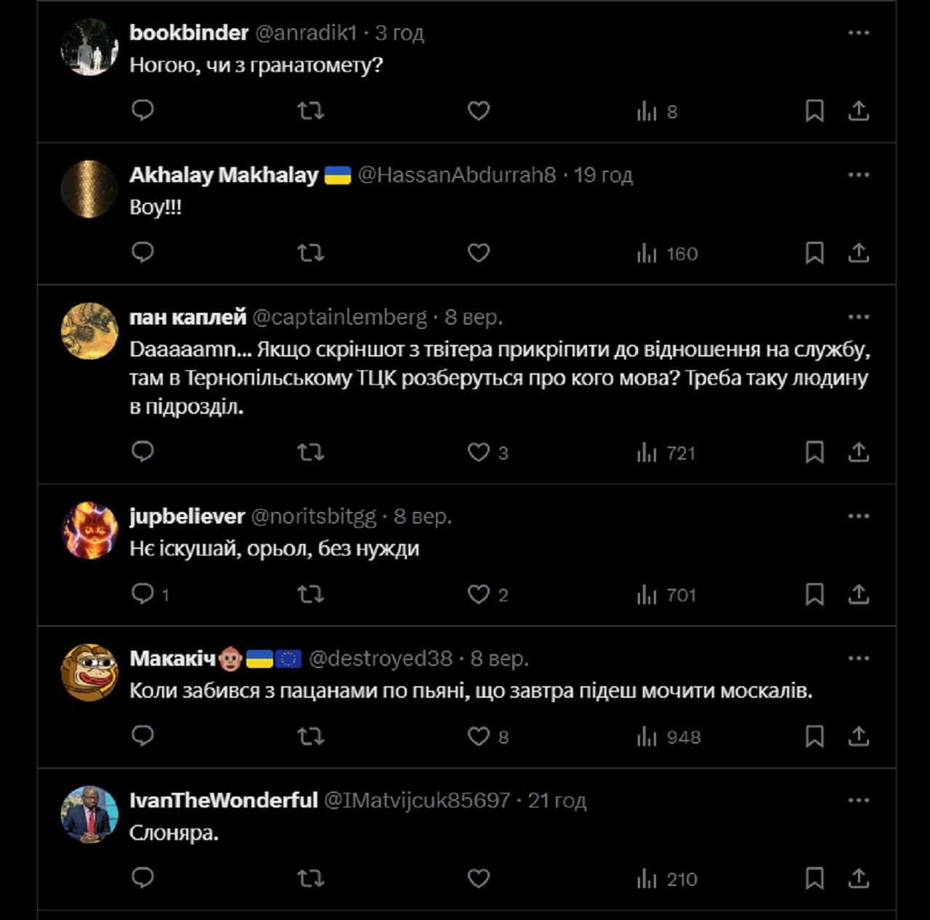930x920 pixels.
Task: Open the 8 вер. timestamp on Макакіч tweet
Action: pyautogui.click(x=499, y=659)
